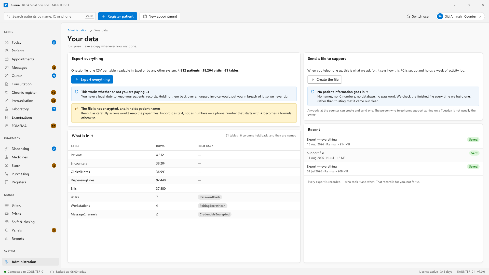489x275 pixels.
Task: Open the Administration breadcrumb link
Action: point(77,30)
